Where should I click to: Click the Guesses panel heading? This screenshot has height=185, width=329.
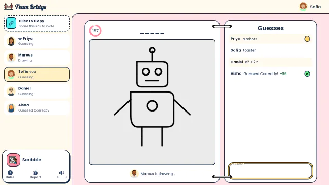point(270,28)
